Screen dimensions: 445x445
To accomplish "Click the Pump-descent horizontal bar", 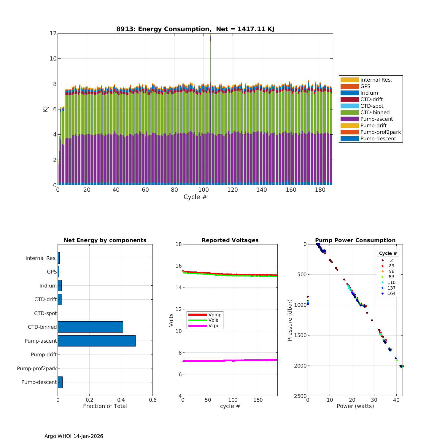I will (x=60, y=382).
